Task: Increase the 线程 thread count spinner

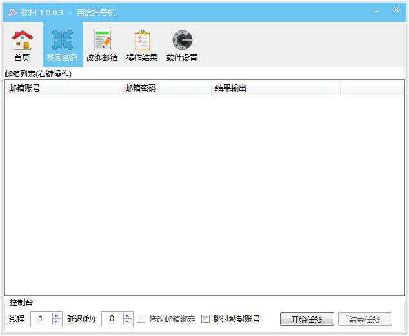Action: (x=57, y=315)
